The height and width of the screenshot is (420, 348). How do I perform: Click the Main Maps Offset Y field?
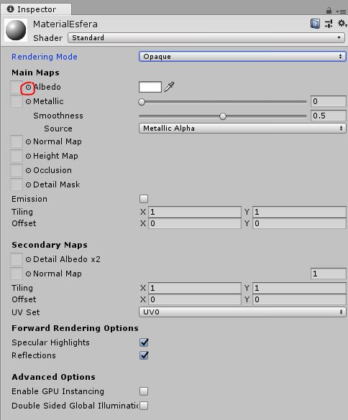coord(299,223)
